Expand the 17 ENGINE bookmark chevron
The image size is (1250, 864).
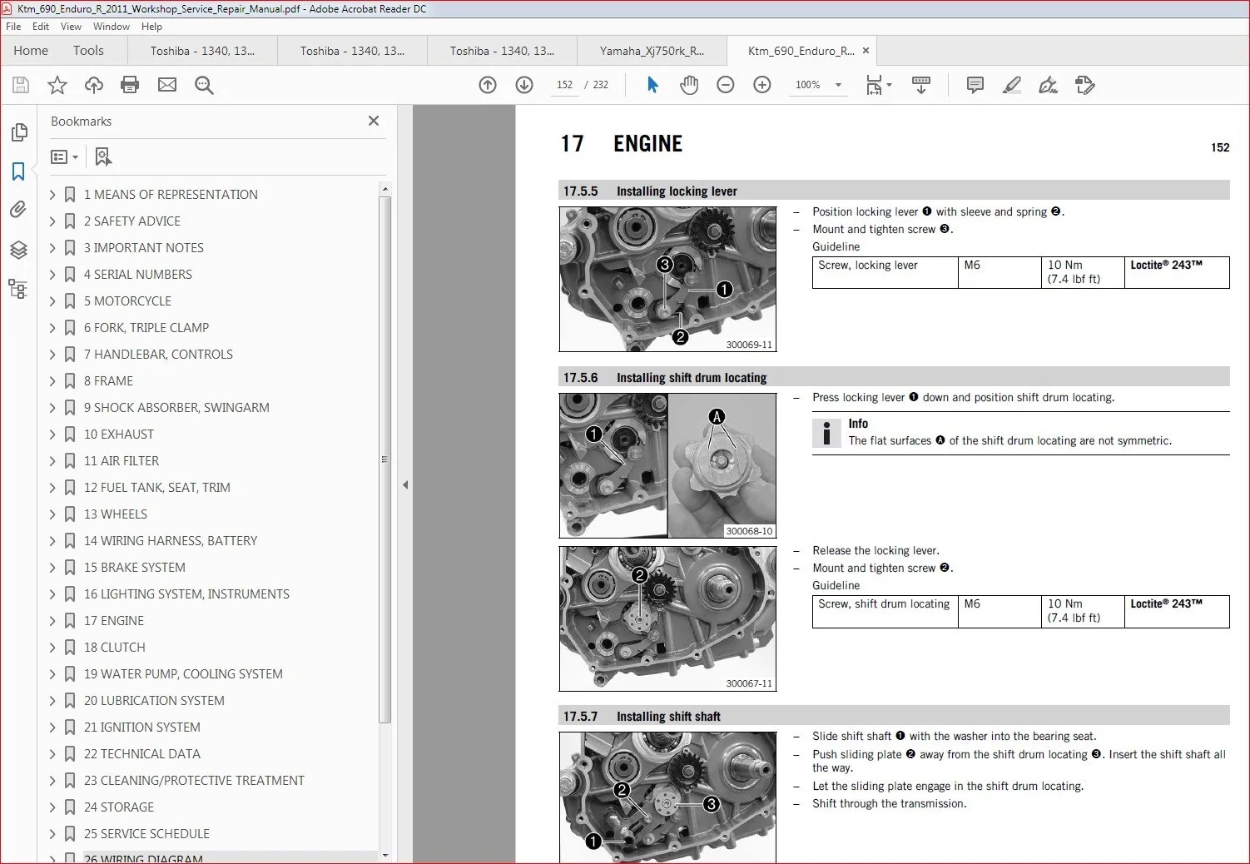click(x=52, y=621)
